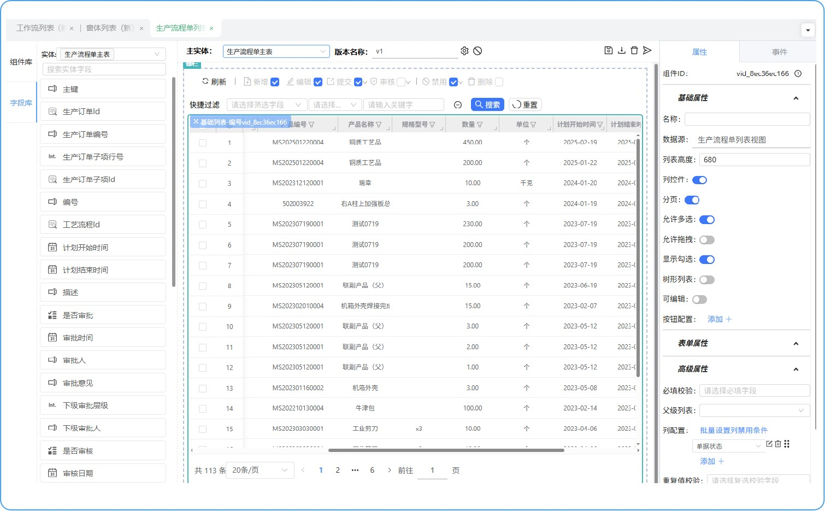Viewport: 825px width, 511px height.
Task: Click the filter icon on 计划开始时间 column
Action: click(x=600, y=125)
